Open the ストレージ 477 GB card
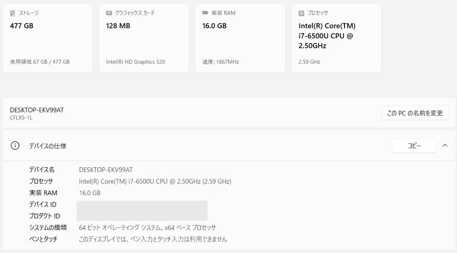Screen dimensions: 457x253 coord(47,42)
